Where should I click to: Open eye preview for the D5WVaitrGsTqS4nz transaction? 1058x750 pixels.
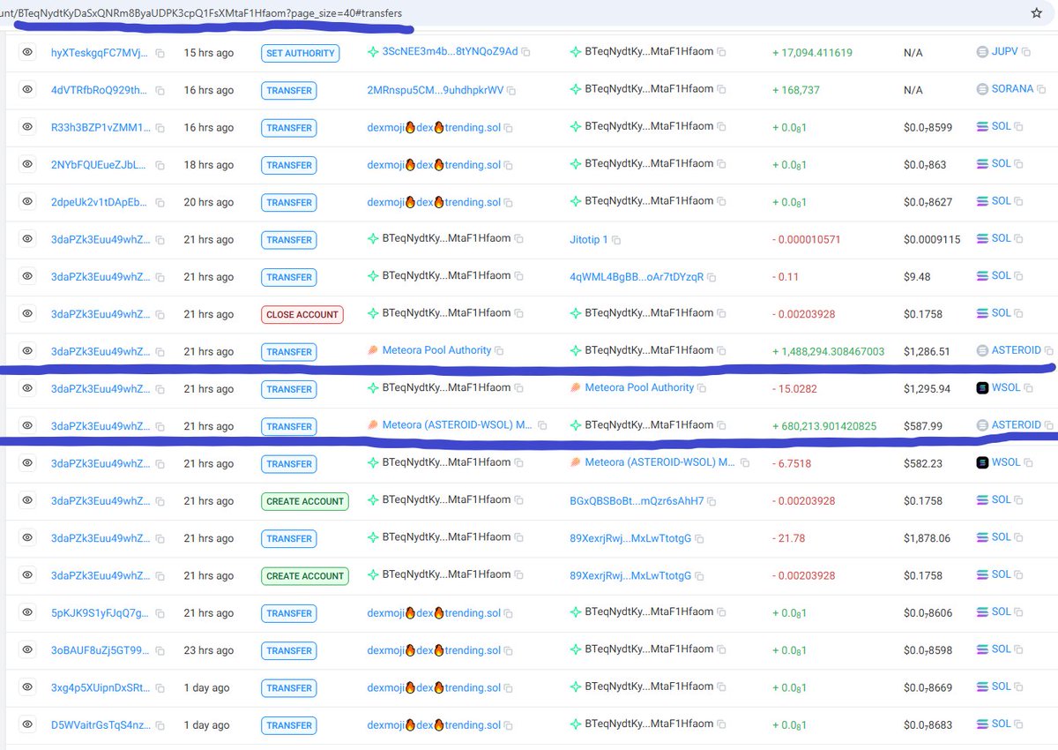(x=27, y=724)
